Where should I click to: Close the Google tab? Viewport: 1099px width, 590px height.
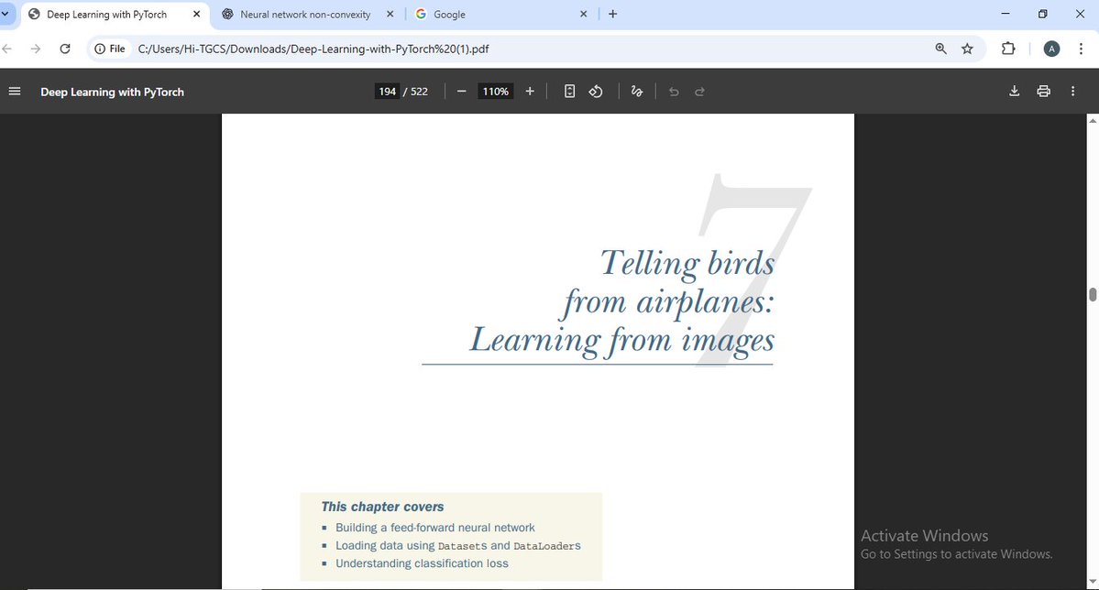(x=583, y=14)
